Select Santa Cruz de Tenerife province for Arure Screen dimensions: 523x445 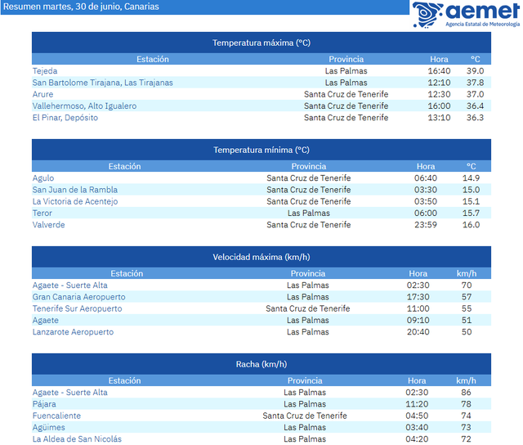[346, 94]
